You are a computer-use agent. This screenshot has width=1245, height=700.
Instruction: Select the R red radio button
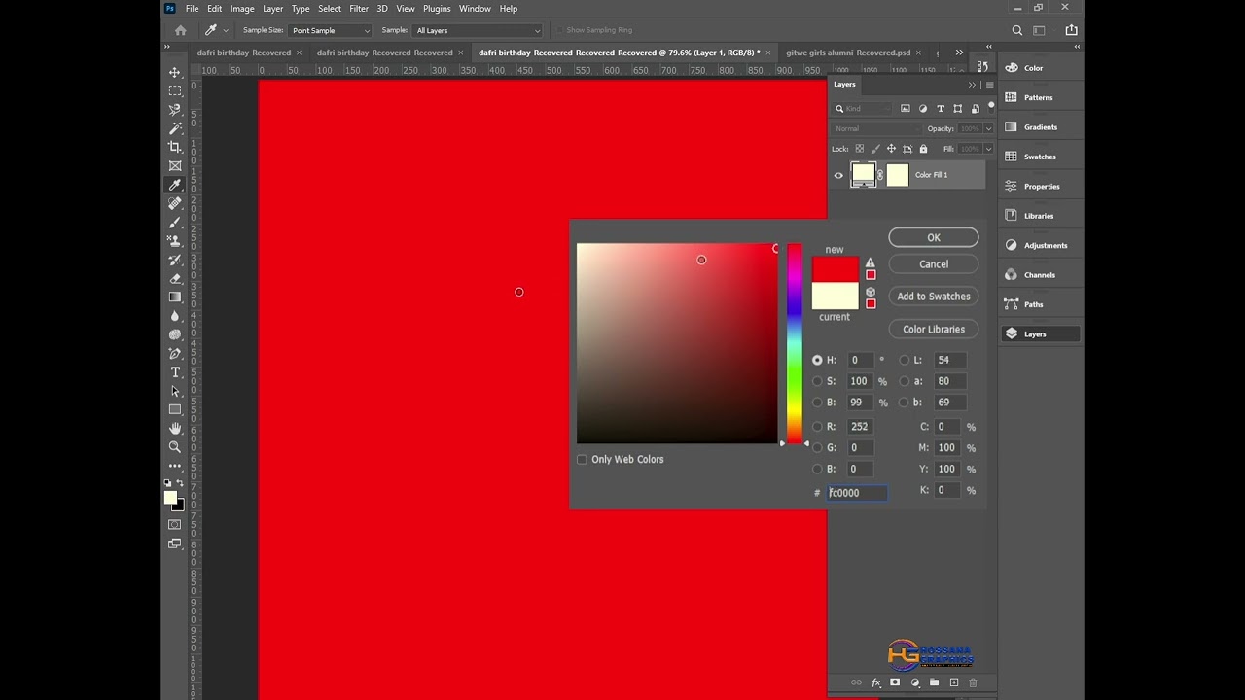point(817,427)
